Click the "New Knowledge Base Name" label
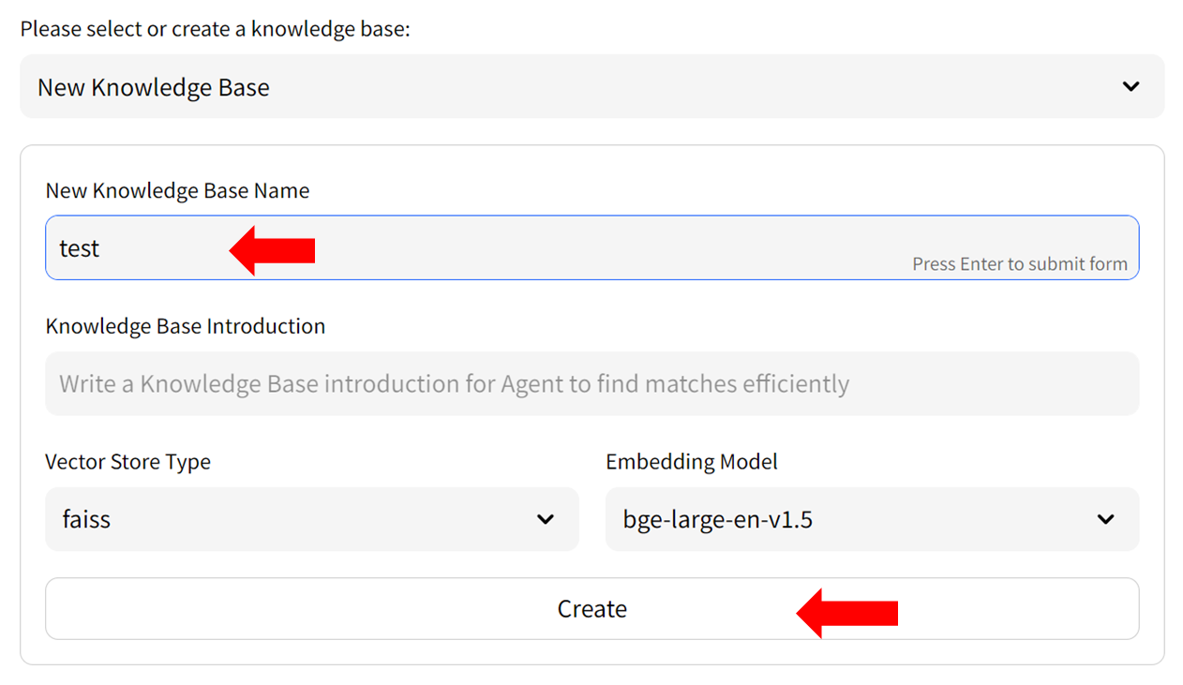This screenshot has width=1183, height=685. (177, 191)
